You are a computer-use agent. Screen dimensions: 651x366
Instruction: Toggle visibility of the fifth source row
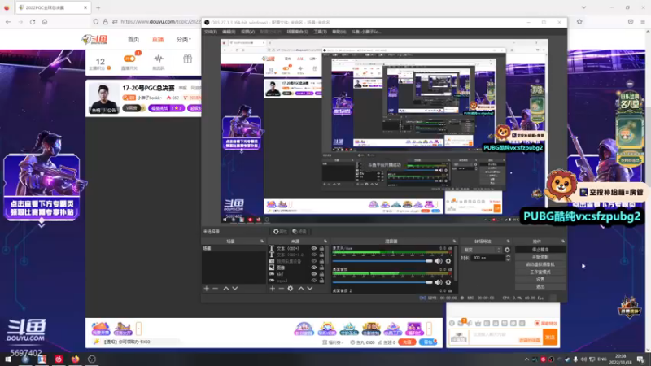pos(314,274)
